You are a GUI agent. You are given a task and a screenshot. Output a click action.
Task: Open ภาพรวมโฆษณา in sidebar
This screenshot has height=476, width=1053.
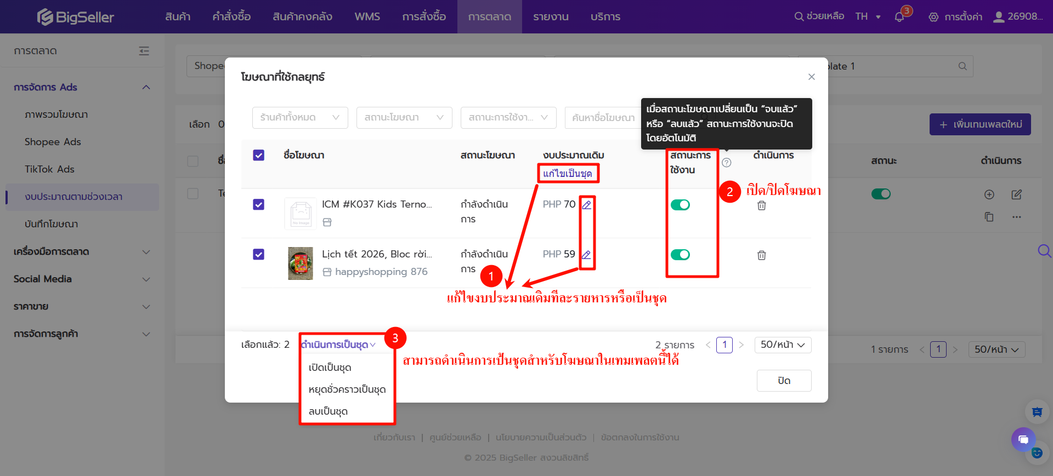pos(56,115)
